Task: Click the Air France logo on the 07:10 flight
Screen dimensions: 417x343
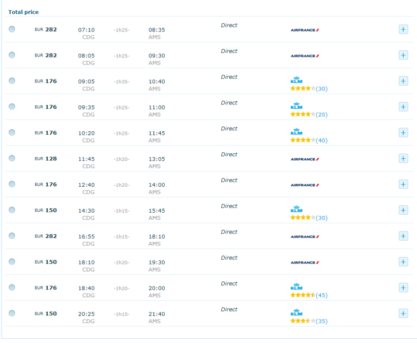Action: [305, 30]
